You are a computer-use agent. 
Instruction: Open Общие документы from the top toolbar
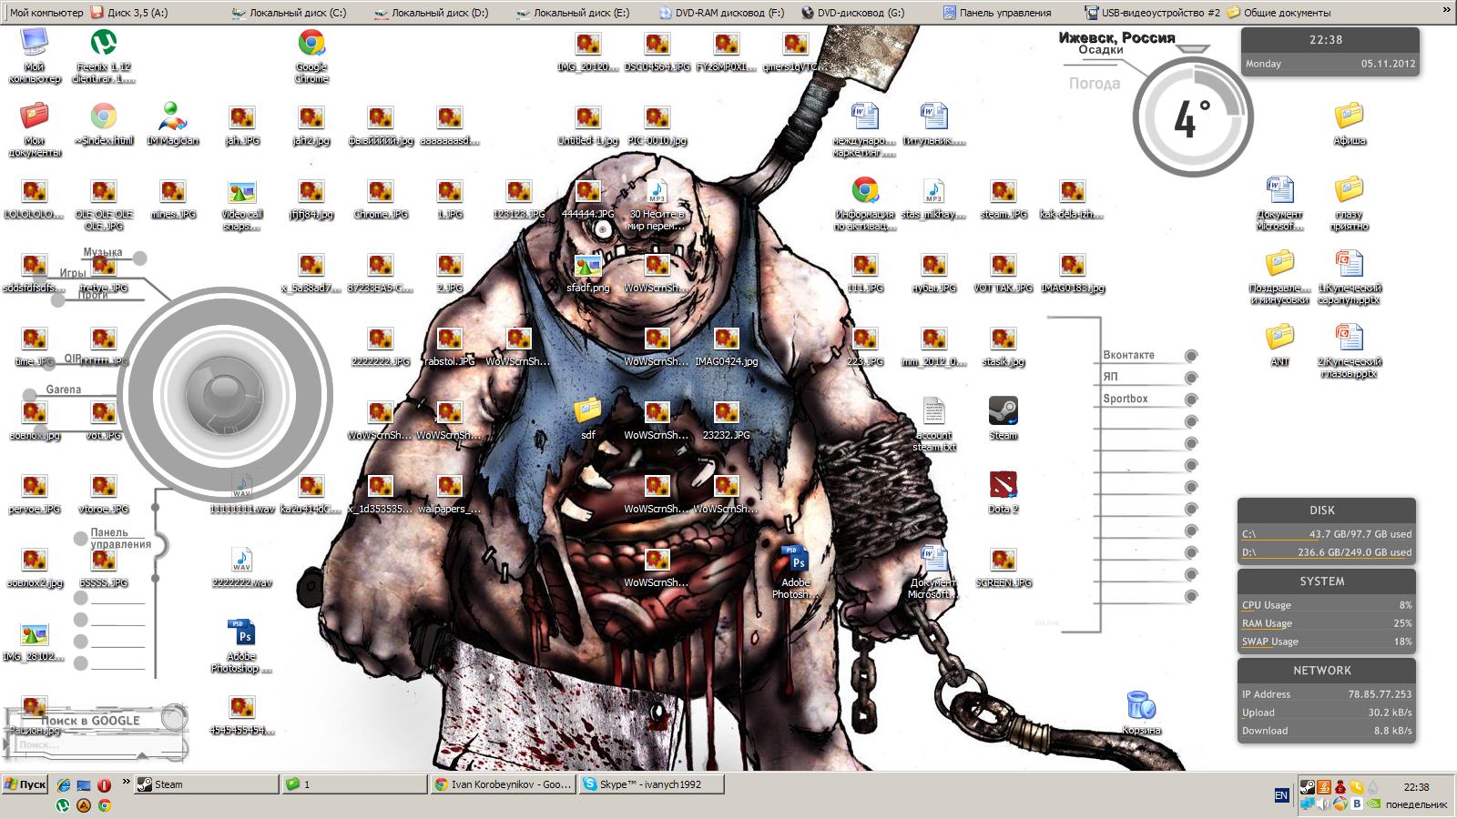tap(1279, 13)
